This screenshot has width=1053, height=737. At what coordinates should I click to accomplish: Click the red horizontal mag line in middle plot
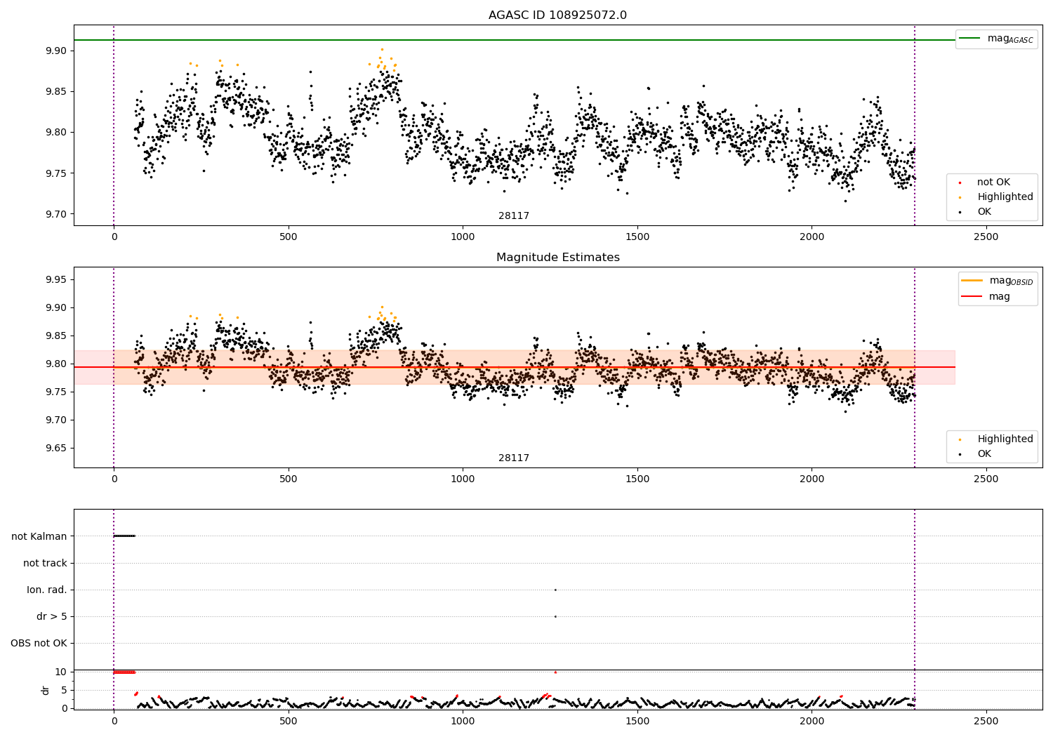[515, 367]
